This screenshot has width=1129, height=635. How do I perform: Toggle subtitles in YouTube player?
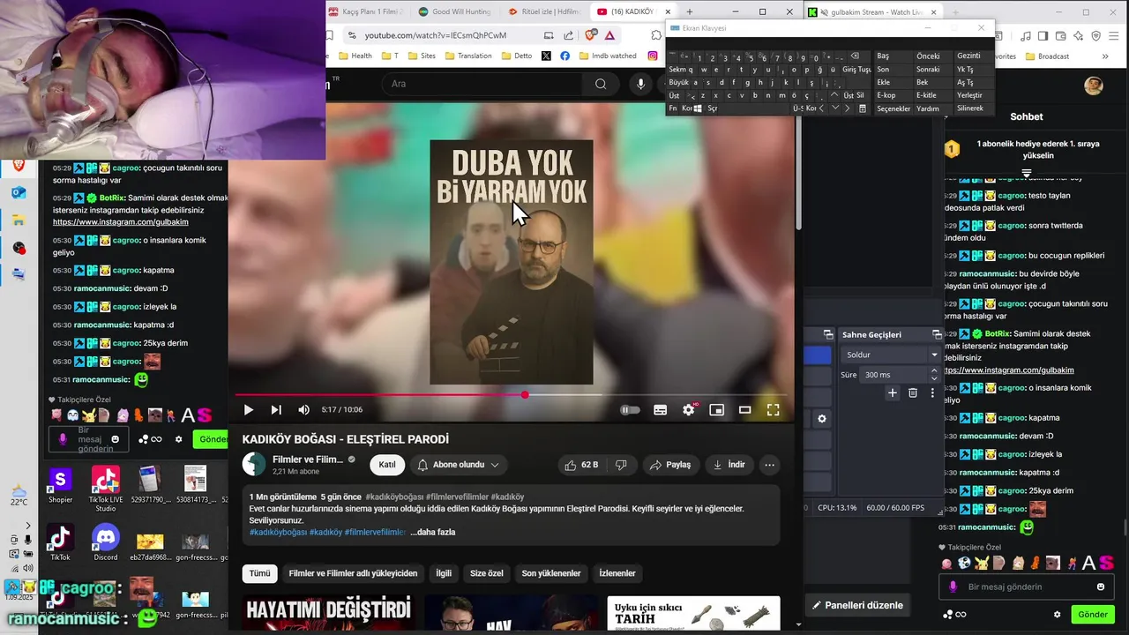coord(660,409)
